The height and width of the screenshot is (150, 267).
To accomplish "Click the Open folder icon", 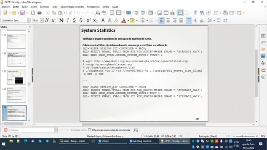I will tap(14, 13).
